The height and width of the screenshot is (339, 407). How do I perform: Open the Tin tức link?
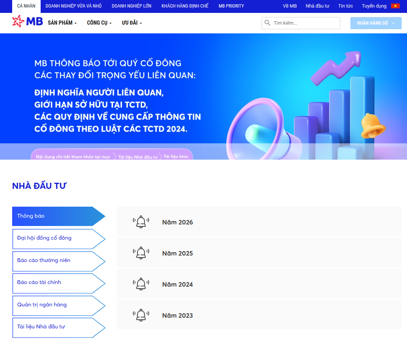click(x=345, y=6)
